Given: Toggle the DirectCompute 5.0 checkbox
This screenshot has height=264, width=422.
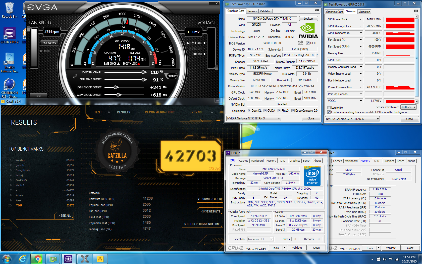Looking at the screenshot, I should 293,111.
